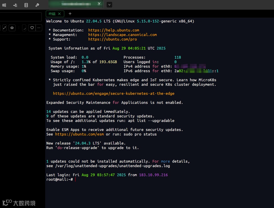The image size is (274, 208).
Task: Click the '14 updates can be applied' line
Action: (88, 111)
